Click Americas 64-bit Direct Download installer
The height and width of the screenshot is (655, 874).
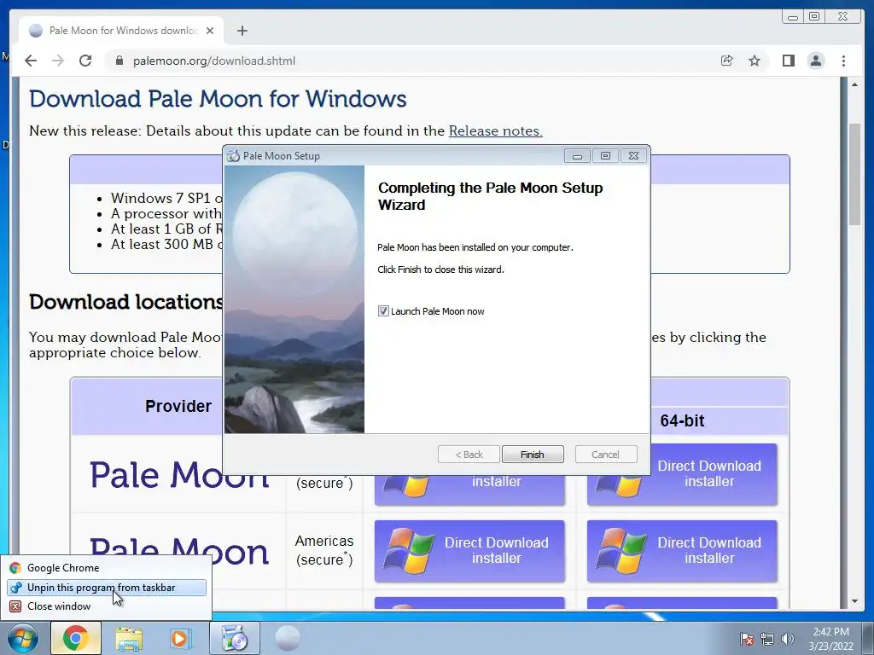click(682, 551)
